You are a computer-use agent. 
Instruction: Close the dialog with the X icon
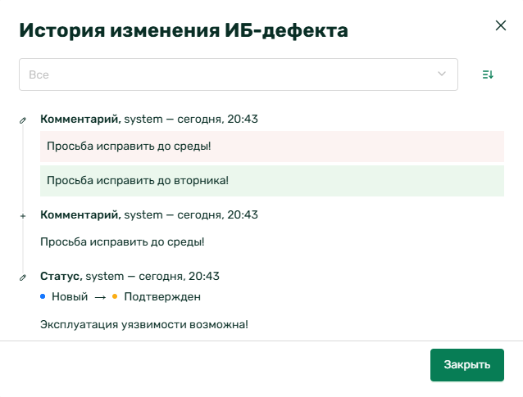click(x=500, y=25)
